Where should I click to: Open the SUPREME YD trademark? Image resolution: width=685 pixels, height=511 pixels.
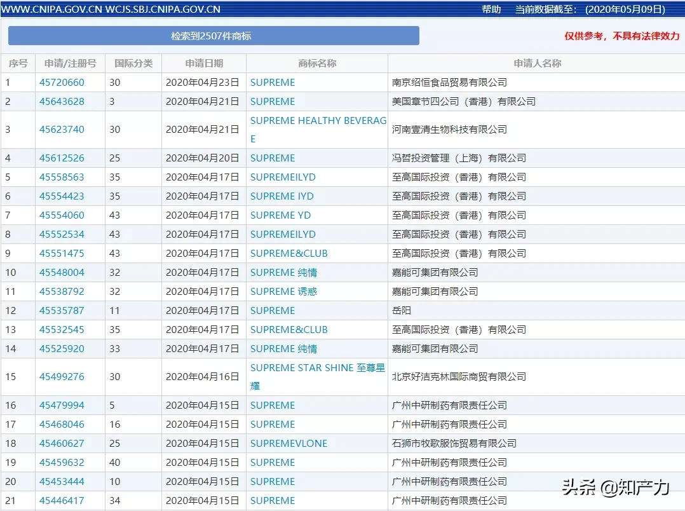[x=280, y=215]
